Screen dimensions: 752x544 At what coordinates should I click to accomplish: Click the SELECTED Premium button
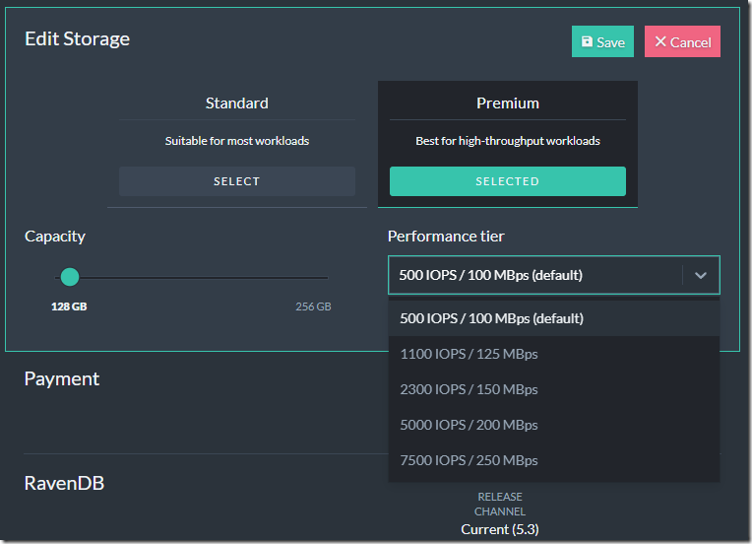(x=508, y=181)
